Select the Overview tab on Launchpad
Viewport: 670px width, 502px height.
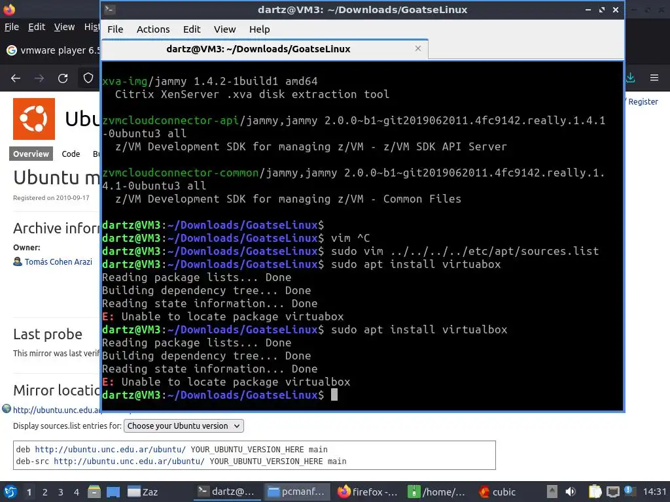coord(31,154)
